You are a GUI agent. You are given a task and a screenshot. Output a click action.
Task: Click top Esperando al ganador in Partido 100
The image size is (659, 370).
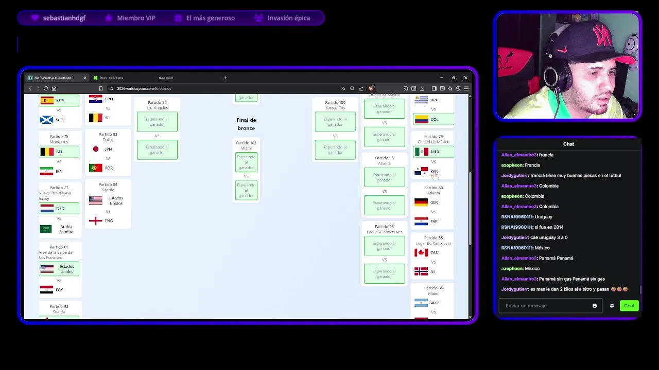[335, 122]
